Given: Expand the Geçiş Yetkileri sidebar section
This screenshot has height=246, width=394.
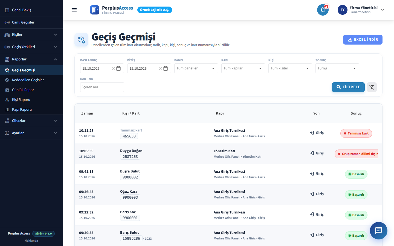Looking at the screenshot, I should point(31,47).
